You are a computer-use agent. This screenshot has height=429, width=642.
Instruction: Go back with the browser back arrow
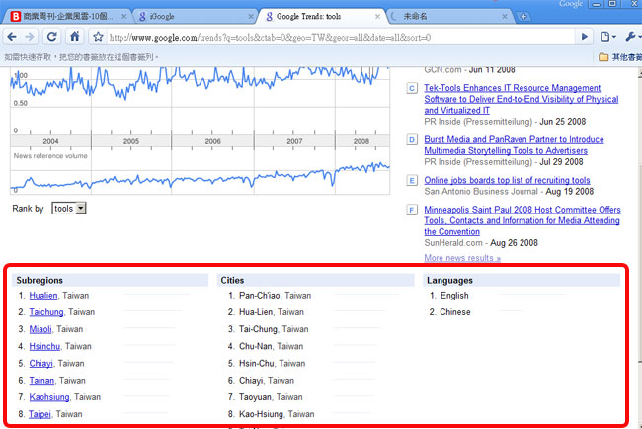tap(12, 37)
